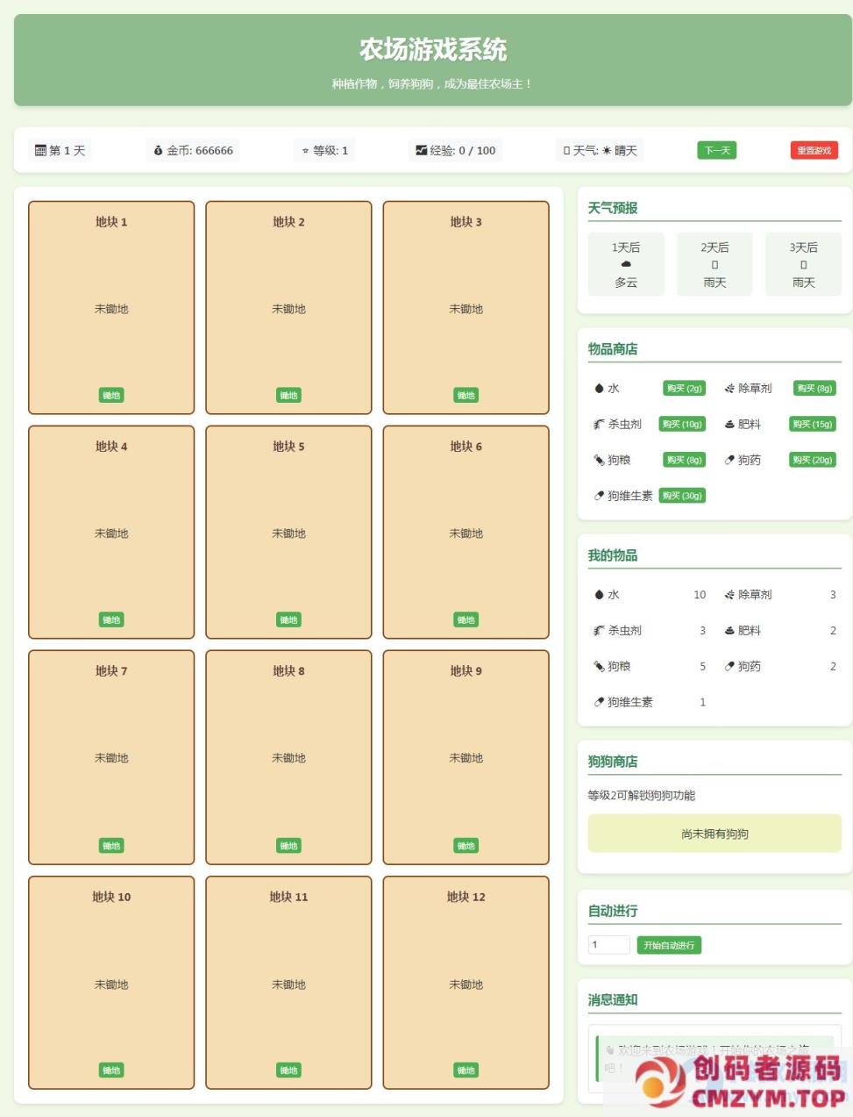Click the water drop icon in the shop
The height and width of the screenshot is (1117, 853).
[x=600, y=388]
